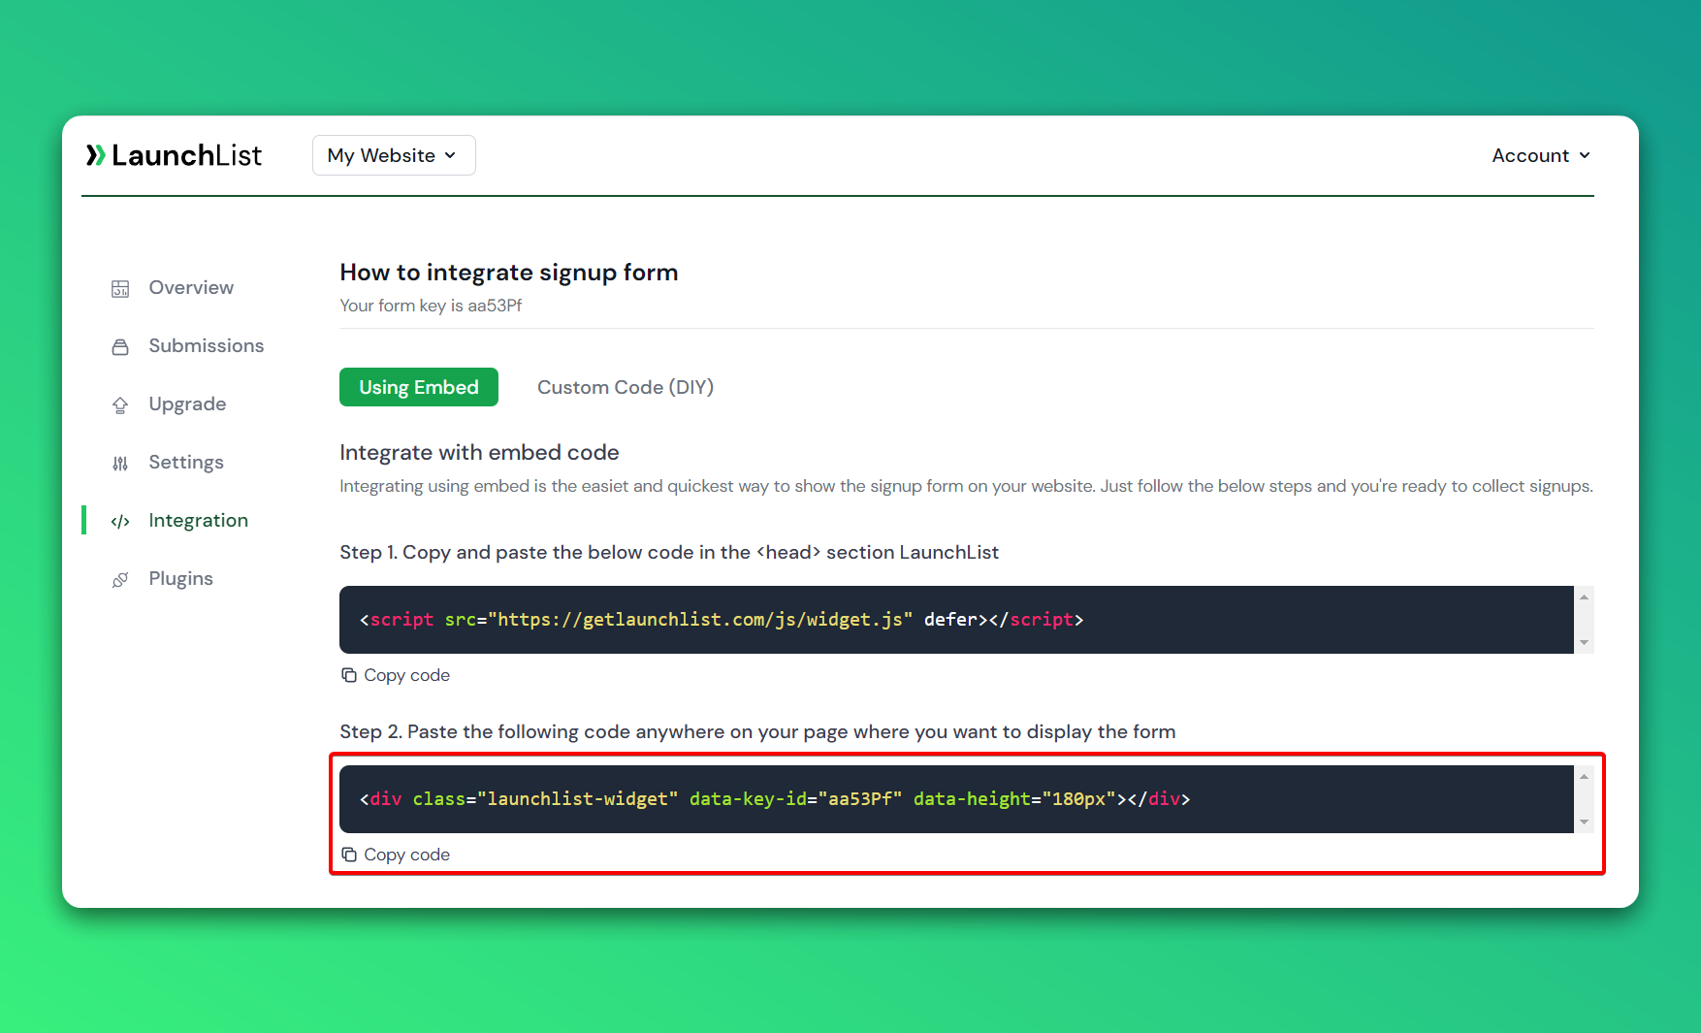Image resolution: width=1701 pixels, height=1033 pixels.
Task: Copy code for the script snippet
Action: 396,675
